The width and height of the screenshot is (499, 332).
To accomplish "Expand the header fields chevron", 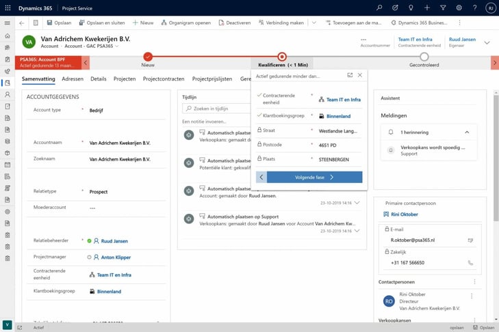I will coord(487,42).
